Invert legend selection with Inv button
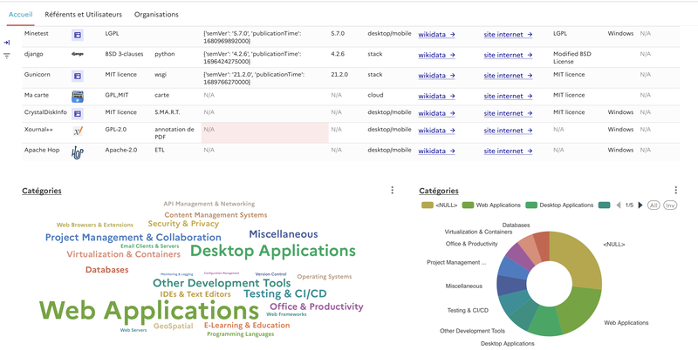This screenshot has width=698, height=350. tap(670, 205)
